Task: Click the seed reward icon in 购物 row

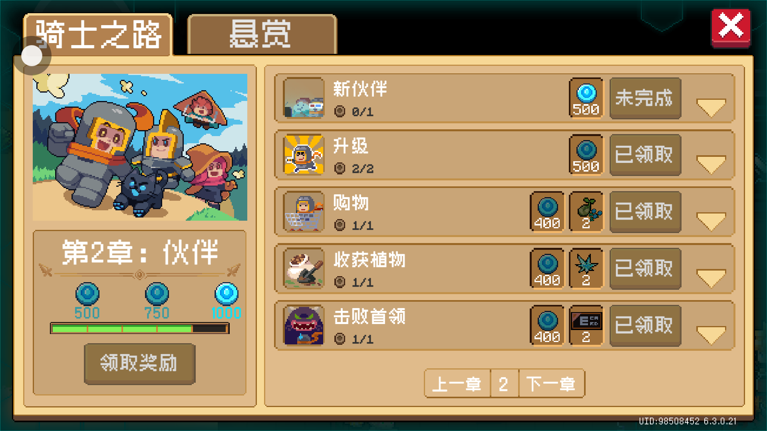Action: (x=586, y=212)
